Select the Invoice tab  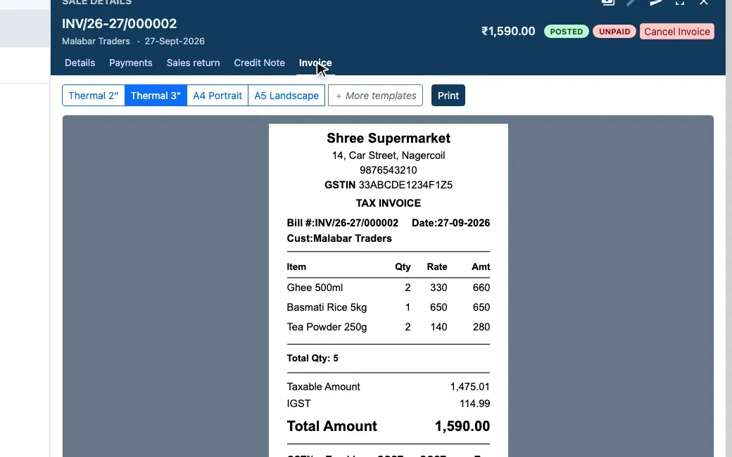[315, 63]
